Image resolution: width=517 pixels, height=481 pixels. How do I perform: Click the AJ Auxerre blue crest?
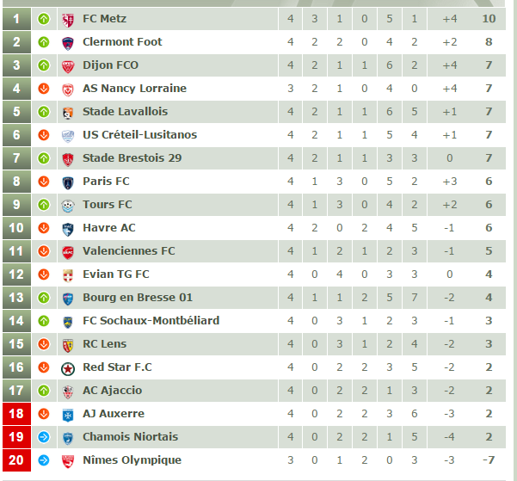(68, 415)
